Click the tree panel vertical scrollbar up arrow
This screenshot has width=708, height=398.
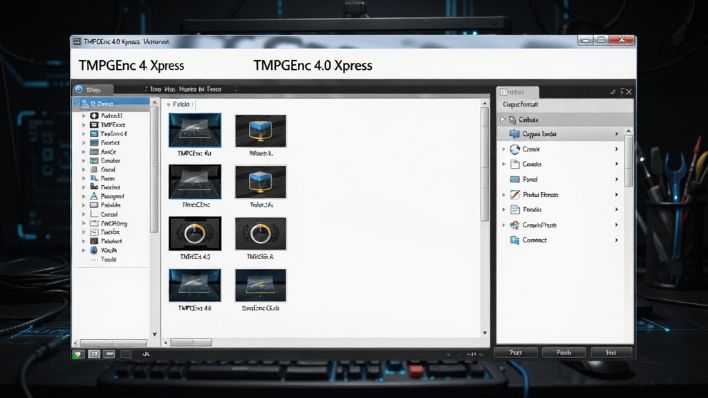[x=154, y=103]
